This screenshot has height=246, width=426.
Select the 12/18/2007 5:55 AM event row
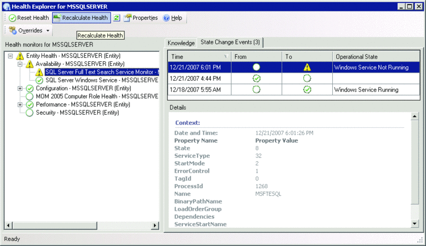click(196, 90)
